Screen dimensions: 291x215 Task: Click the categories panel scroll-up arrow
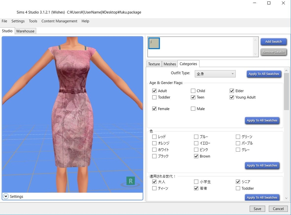point(286,70)
